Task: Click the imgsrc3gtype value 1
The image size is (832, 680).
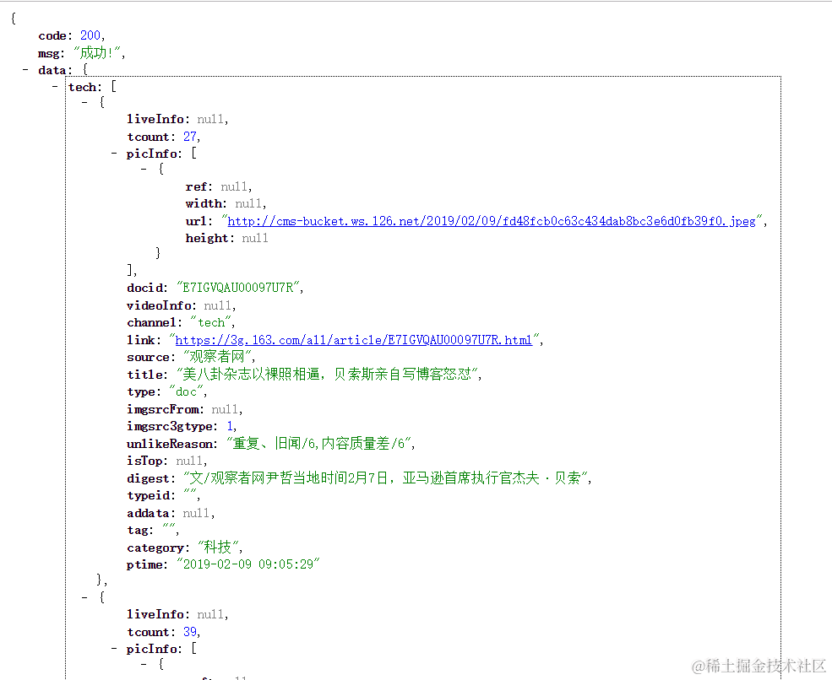Action: [231, 426]
